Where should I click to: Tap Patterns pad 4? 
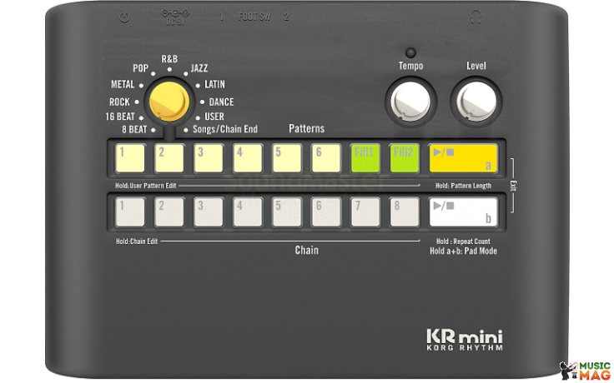248,158
